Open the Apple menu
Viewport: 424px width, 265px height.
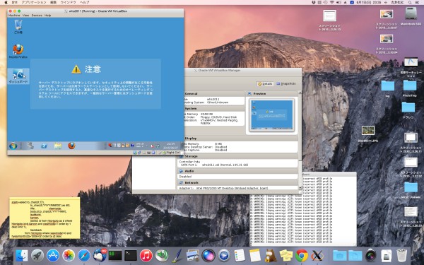6,2
